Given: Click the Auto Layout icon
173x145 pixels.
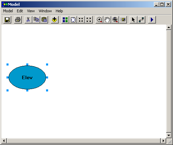Looking at the screenshot, I should 65,20.
